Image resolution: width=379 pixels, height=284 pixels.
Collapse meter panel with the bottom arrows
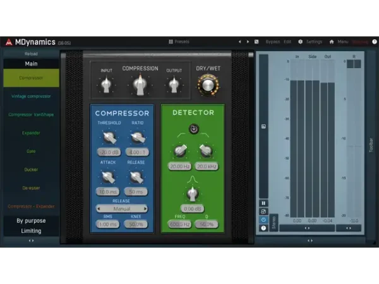click(310, 240)
